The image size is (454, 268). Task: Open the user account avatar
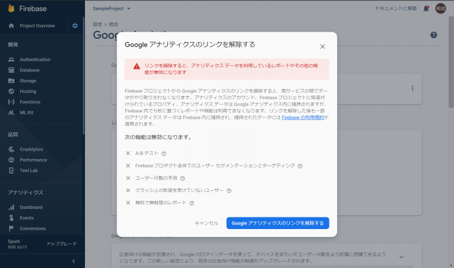pos(440,8)
